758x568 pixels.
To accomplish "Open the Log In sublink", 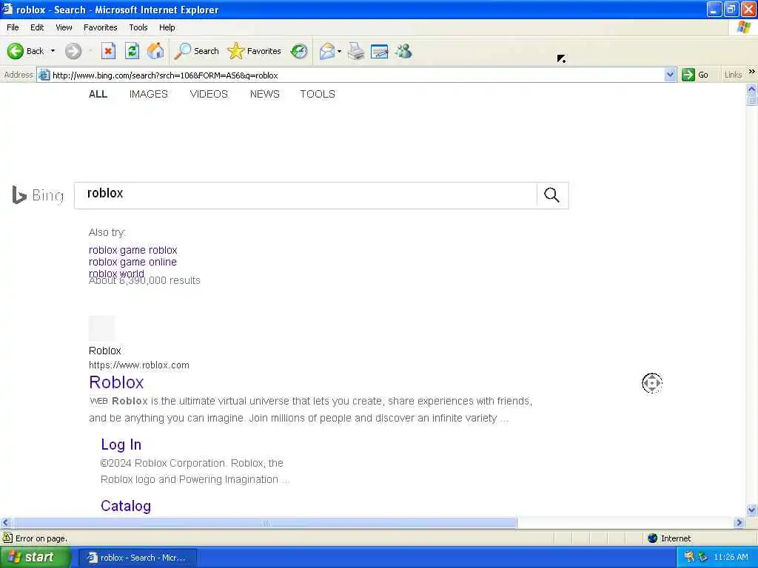I will click(121, 444).
